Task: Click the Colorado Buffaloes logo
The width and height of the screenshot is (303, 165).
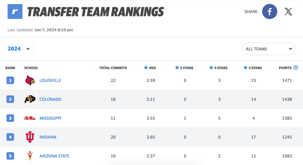Action: (30, 99)
